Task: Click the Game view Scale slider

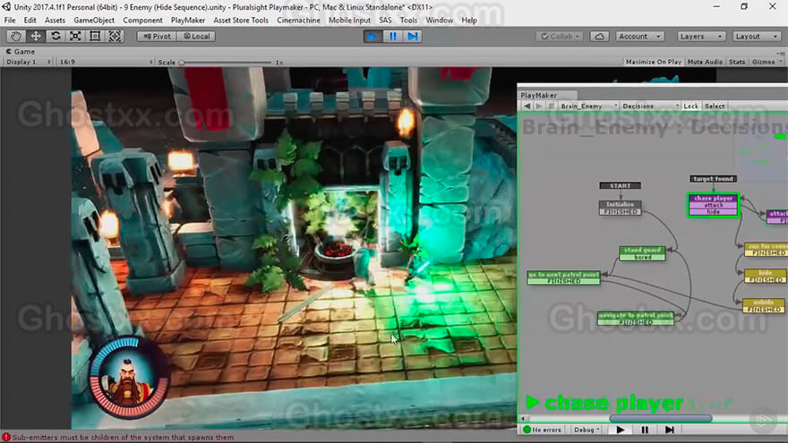Action: [x=225, y=63]
